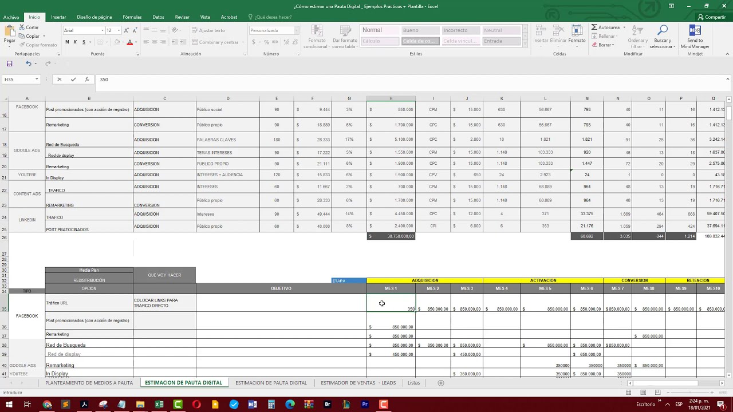
Task: Toggle Subrayado underline formatting
Action: [84, 42]
